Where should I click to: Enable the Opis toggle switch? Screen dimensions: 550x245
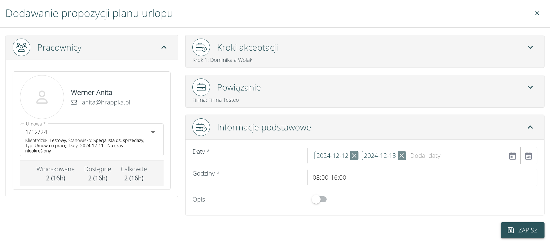point(319,199)
